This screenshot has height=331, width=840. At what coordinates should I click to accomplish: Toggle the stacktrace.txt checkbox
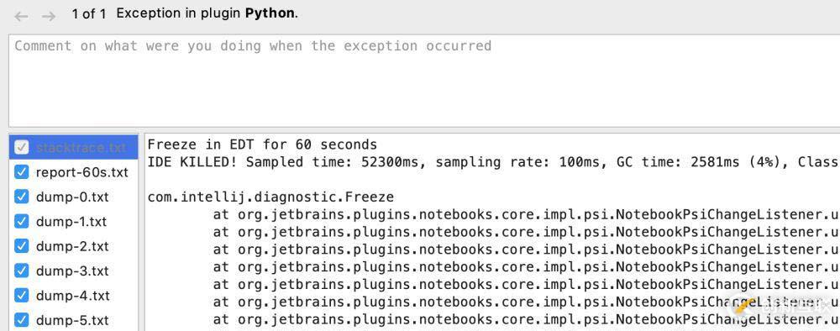pos(22,147)
